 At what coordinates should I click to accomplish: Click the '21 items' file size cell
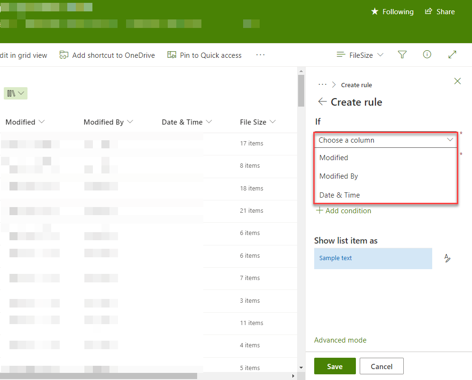(251, 210)
